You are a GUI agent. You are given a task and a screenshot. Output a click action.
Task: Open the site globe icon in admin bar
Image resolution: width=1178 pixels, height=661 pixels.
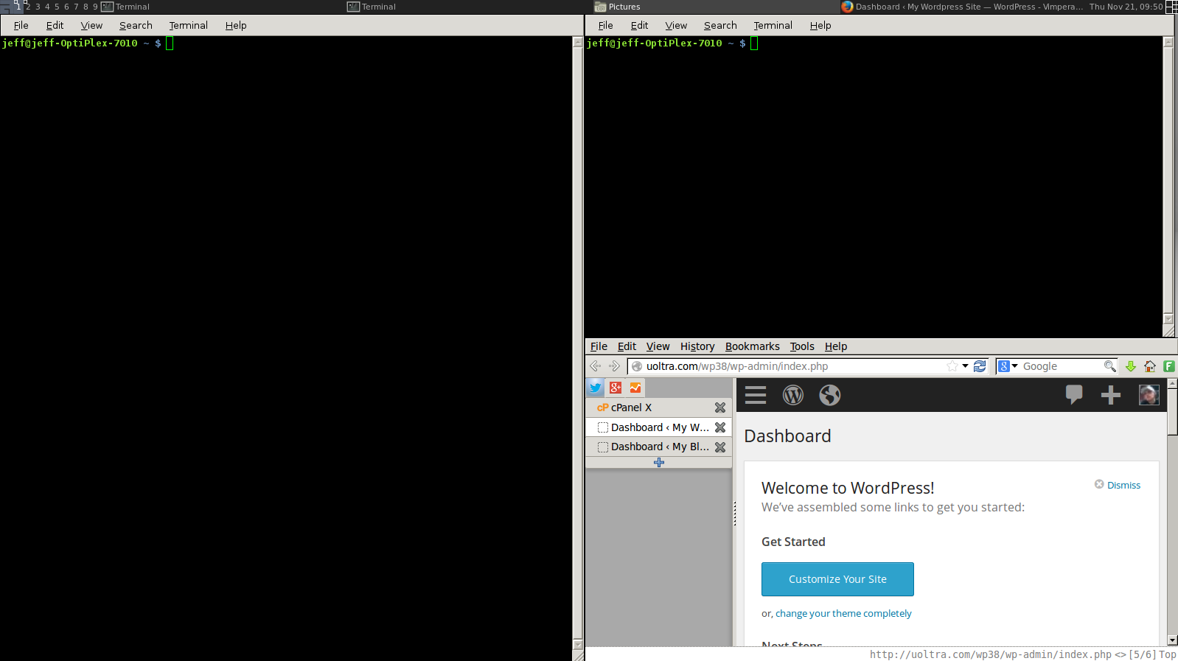830,396
